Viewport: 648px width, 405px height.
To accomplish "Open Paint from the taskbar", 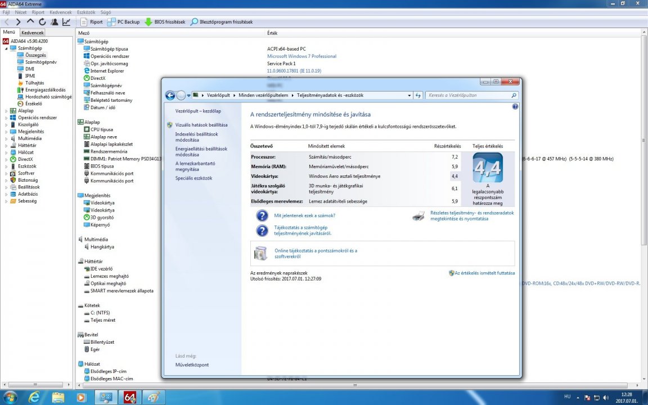I will [x=154, y=398].
